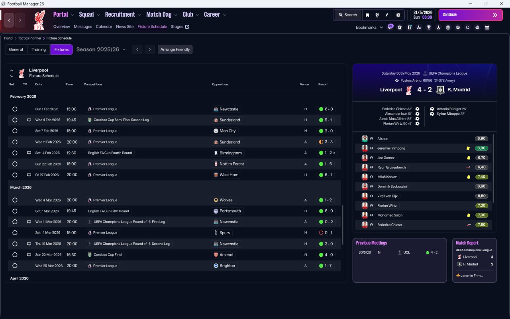Click the Man City club badge
The height and width of the screenshot is (319, 510).
coord(216,131)
